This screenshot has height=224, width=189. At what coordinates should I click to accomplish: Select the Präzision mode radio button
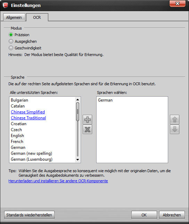pos(11,35)
